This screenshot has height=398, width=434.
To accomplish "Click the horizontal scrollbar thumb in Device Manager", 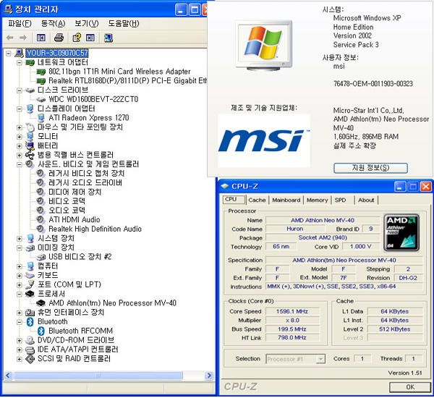I will tap(98, 376).
